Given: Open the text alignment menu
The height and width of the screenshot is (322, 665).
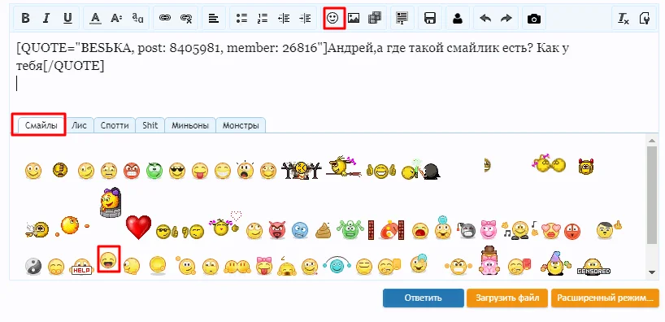Looking at the screenshot, I should coord(214,18).
